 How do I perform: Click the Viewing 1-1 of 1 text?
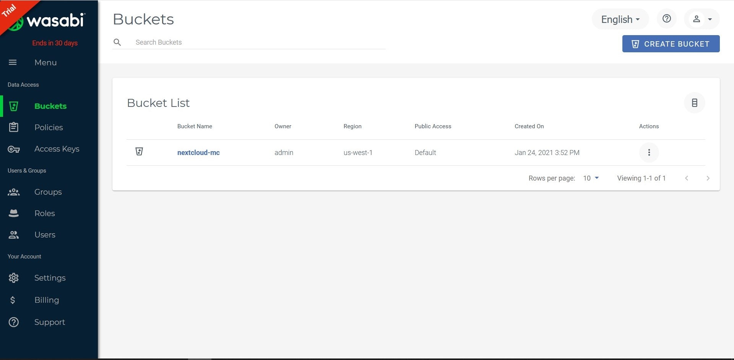point(641,178)
